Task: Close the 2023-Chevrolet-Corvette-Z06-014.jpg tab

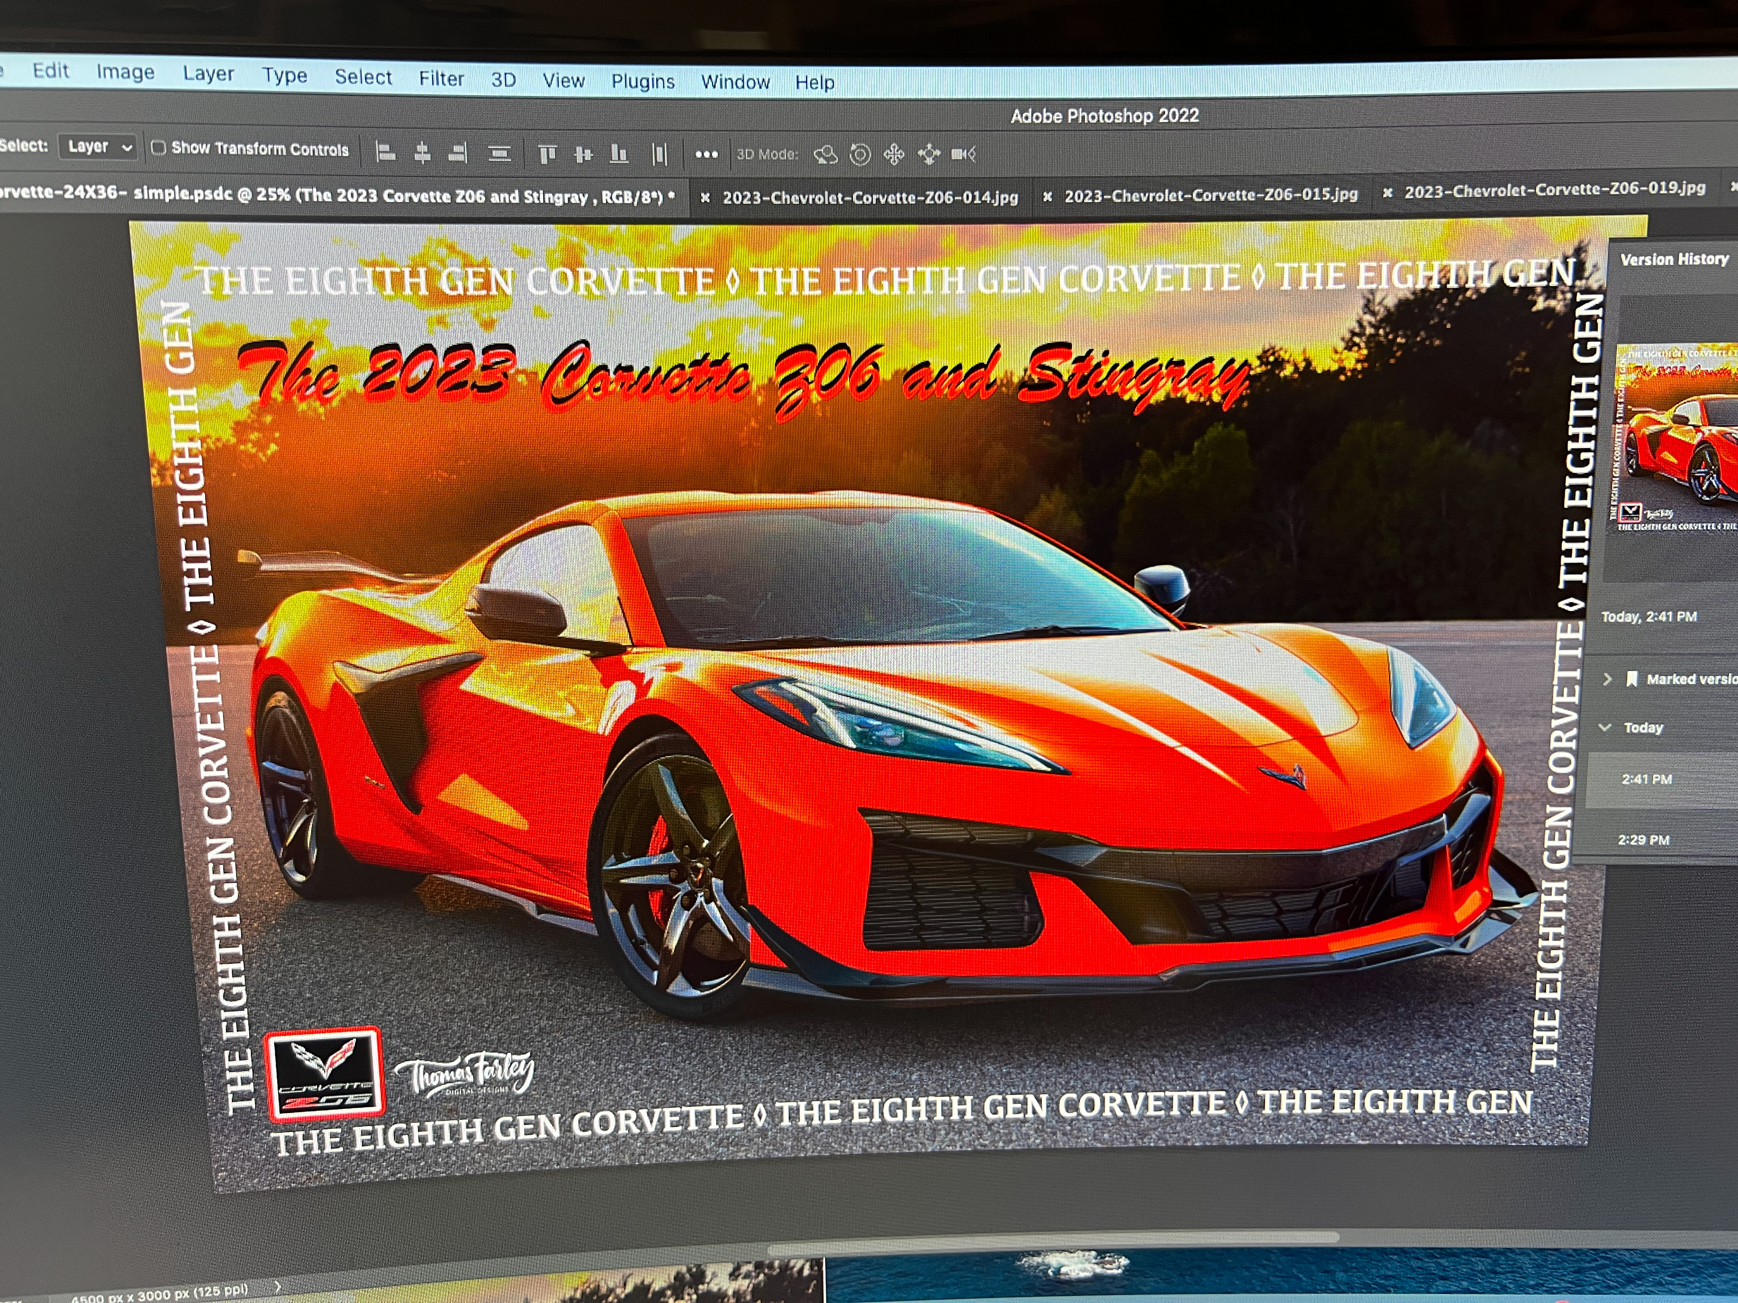Action: click(x=705, y=198)
